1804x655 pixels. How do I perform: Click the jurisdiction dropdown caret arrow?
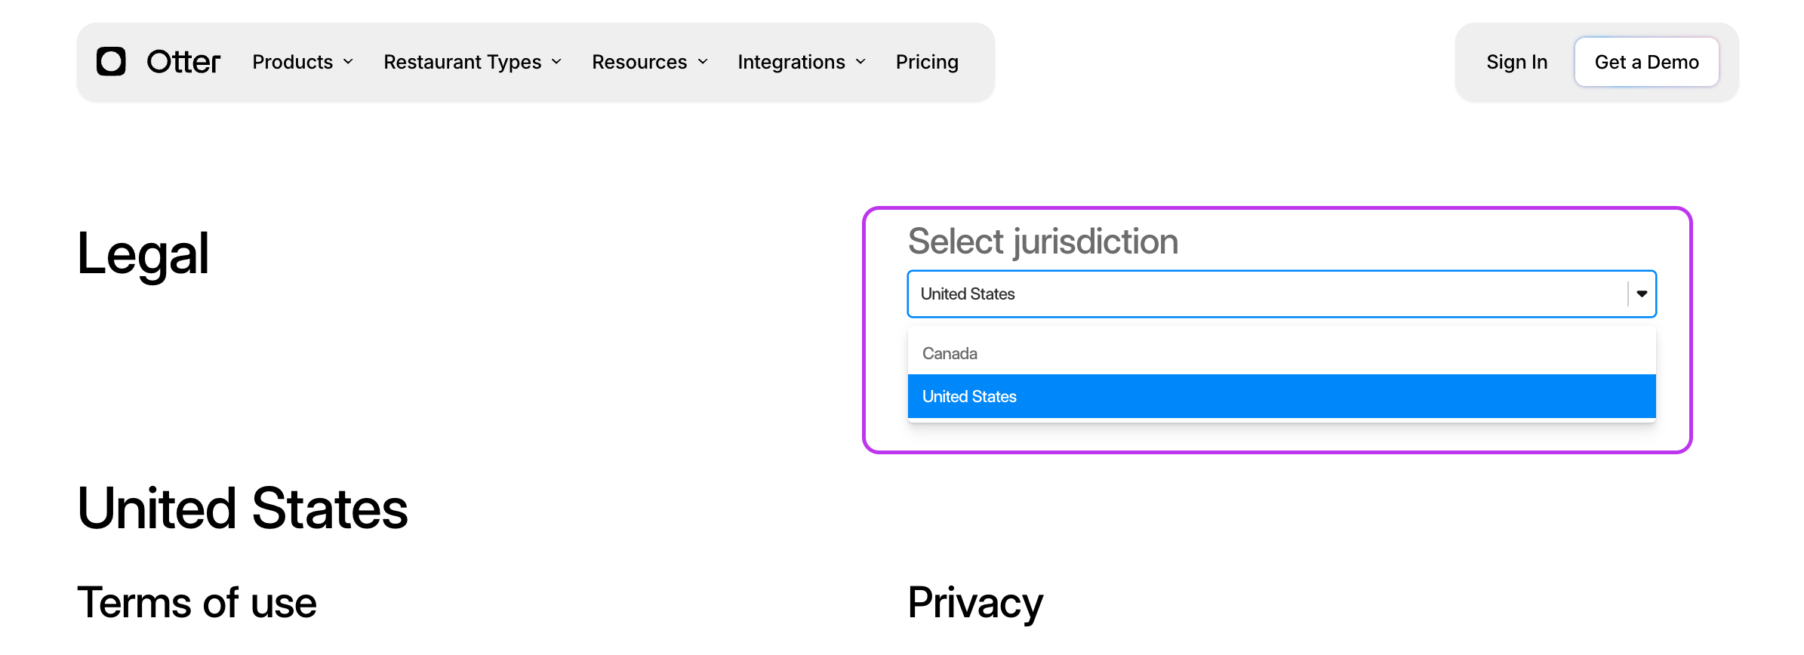pos(1642,294)
